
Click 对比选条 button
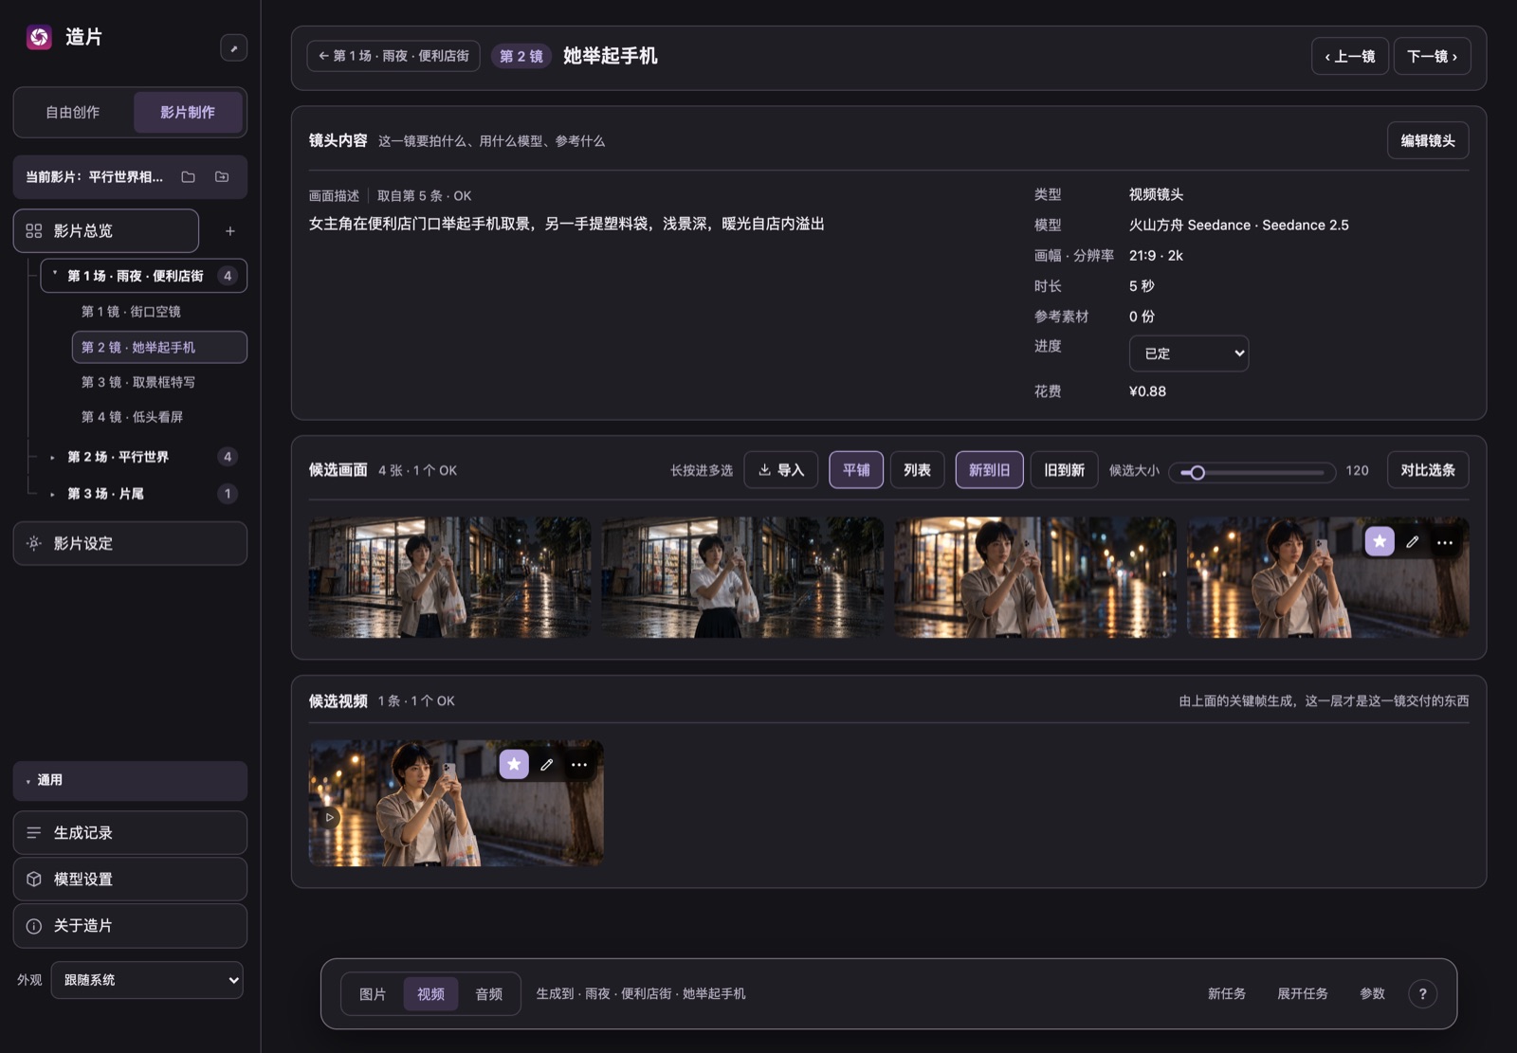1428,470
